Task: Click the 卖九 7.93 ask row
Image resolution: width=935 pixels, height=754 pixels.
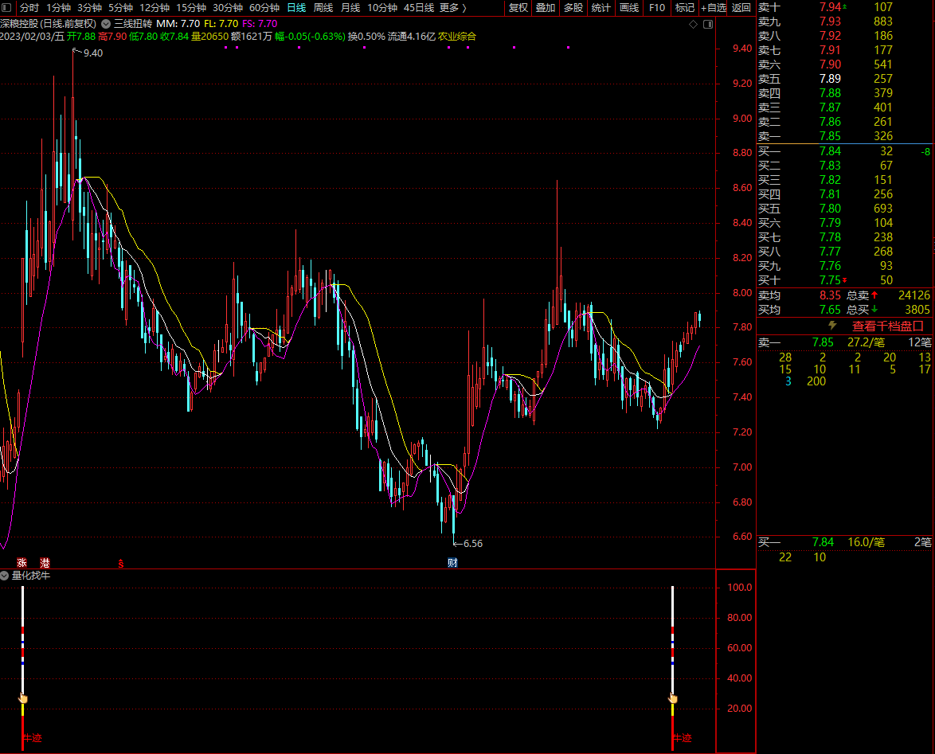Action: click(x=844, y=21)
